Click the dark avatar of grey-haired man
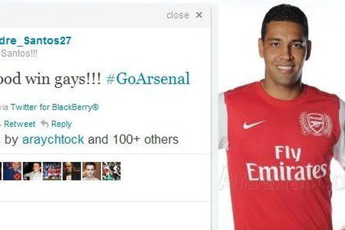Screen dimensions: 345x230 coord(72,171)
